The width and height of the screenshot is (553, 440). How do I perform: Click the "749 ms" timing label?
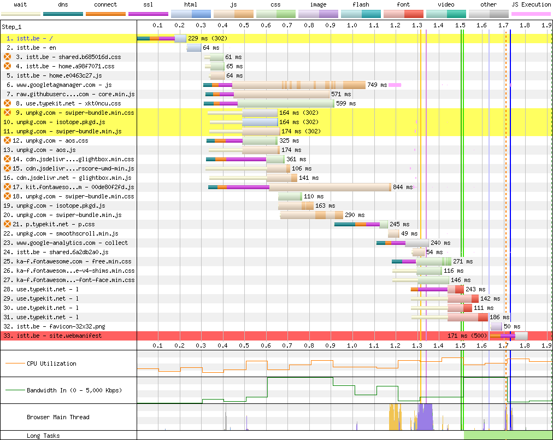(x=377, y=85)
